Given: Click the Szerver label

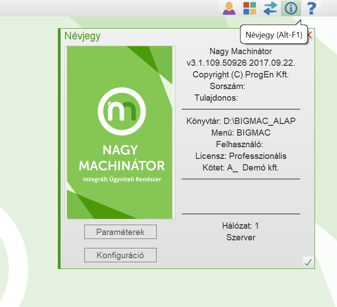Looking at the screenshot, I should (241, 238).
